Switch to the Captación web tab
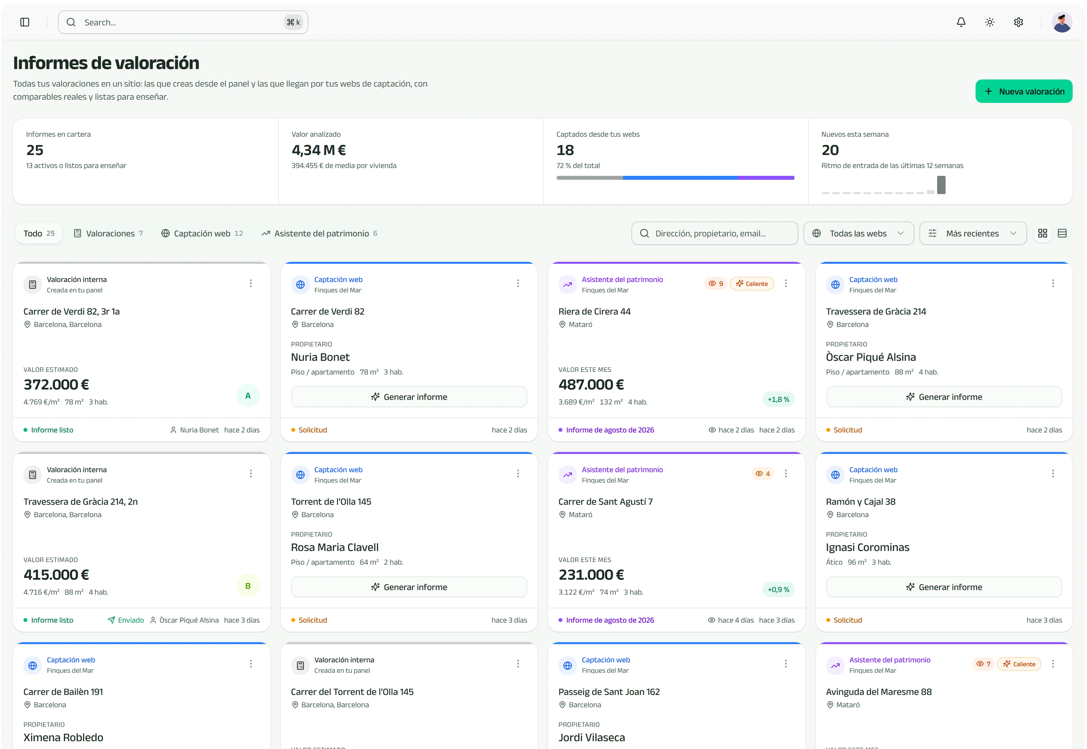The width and height of the screenshot is (1087, 749). tap(202, 233)
